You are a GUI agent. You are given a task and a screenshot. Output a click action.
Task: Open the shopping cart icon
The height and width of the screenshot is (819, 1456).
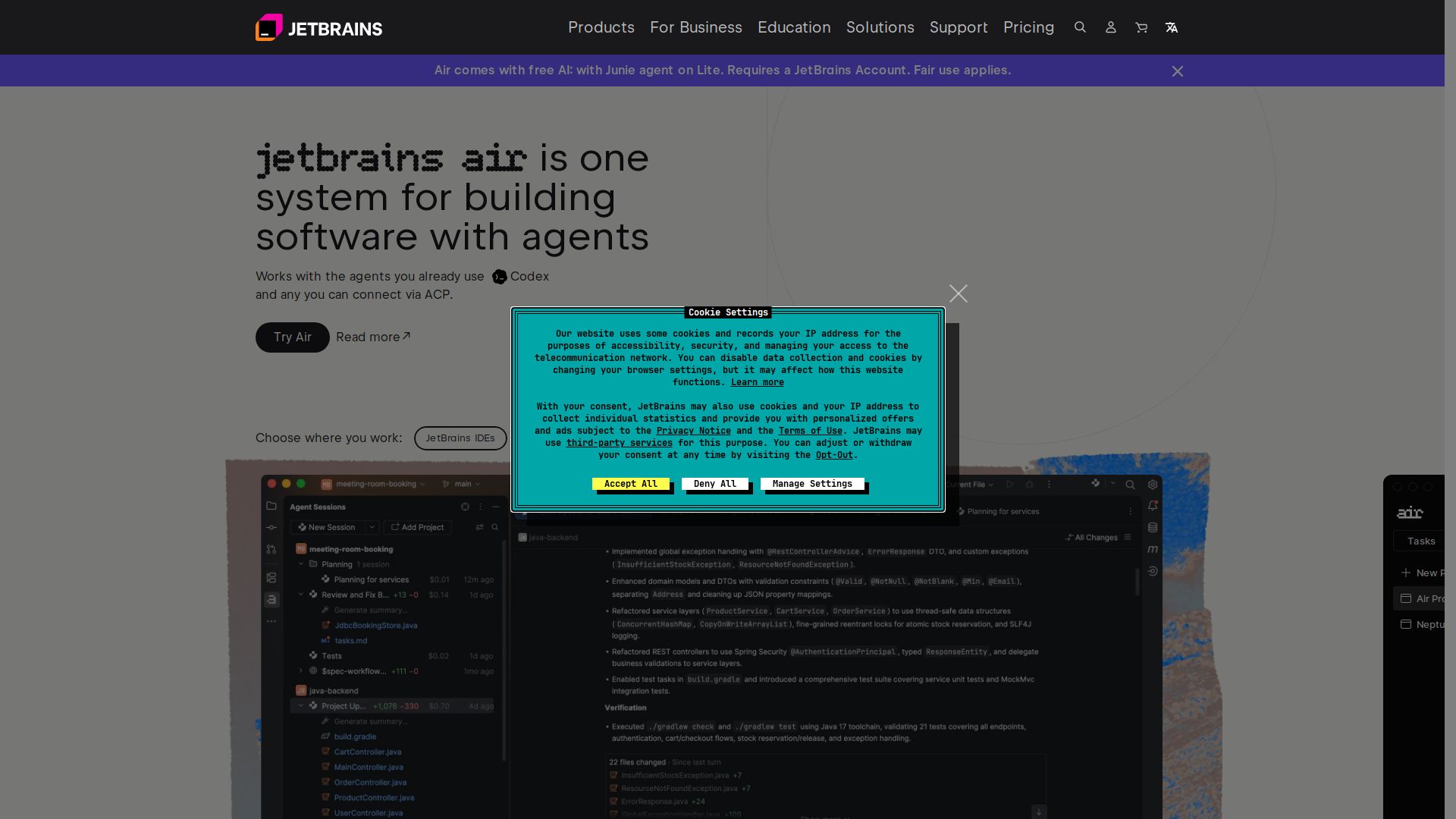pos(1141,27)
